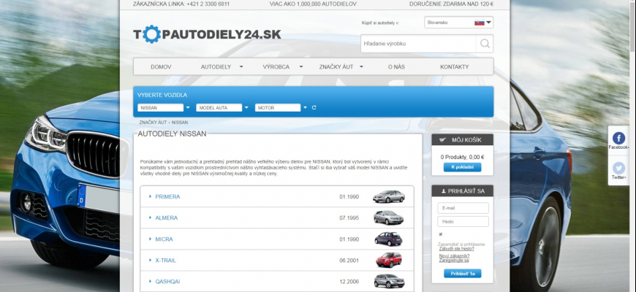Open the Facebook social icon

[x=618, y=138]
